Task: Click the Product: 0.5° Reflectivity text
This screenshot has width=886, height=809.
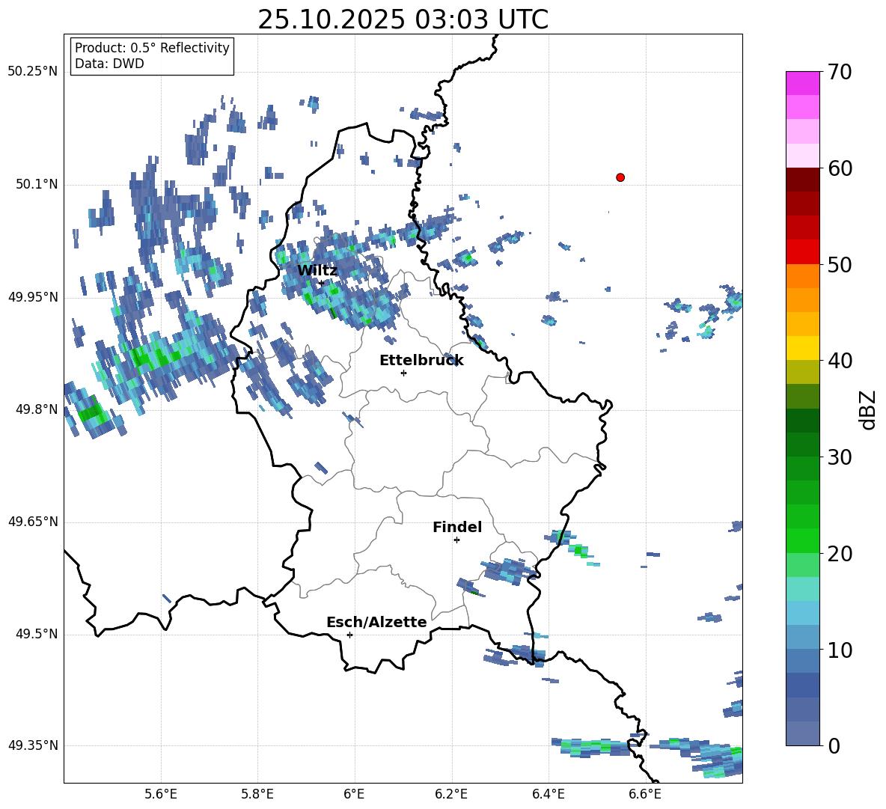Action: [152, 47]
